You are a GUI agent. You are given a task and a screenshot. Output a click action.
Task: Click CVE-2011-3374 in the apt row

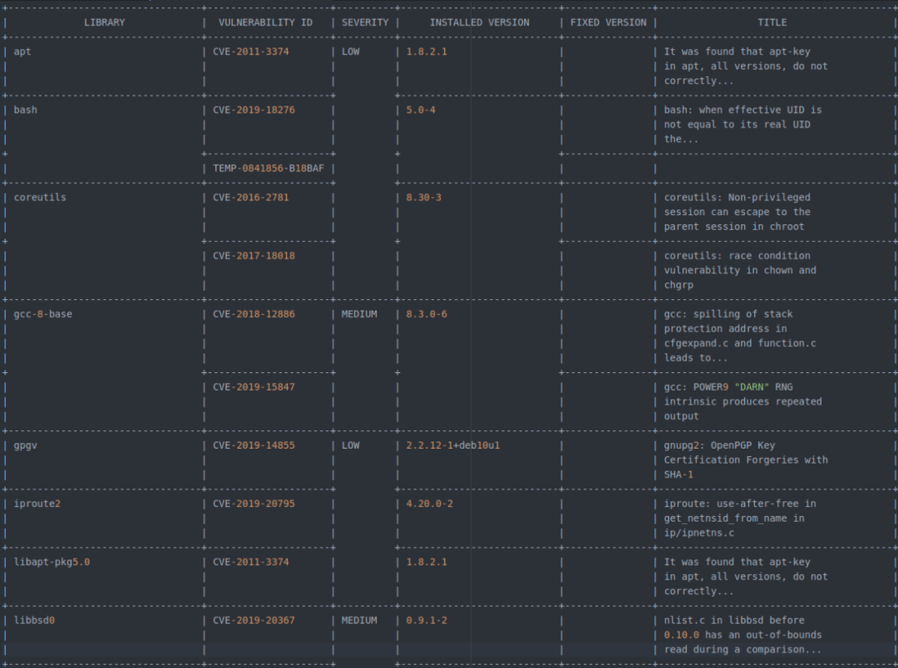[x=251, y=52]
